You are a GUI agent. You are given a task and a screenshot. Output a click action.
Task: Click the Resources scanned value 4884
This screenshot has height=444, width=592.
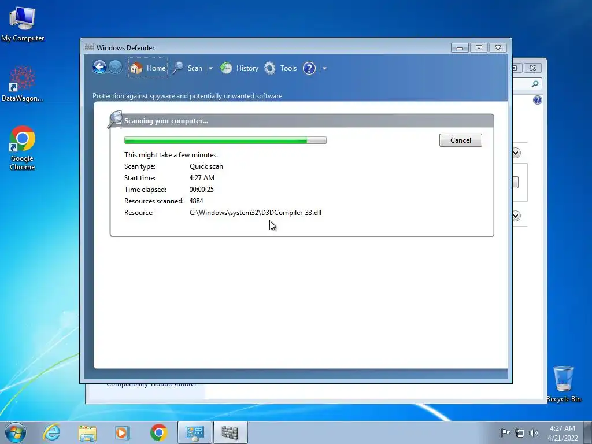click(197, 201)
